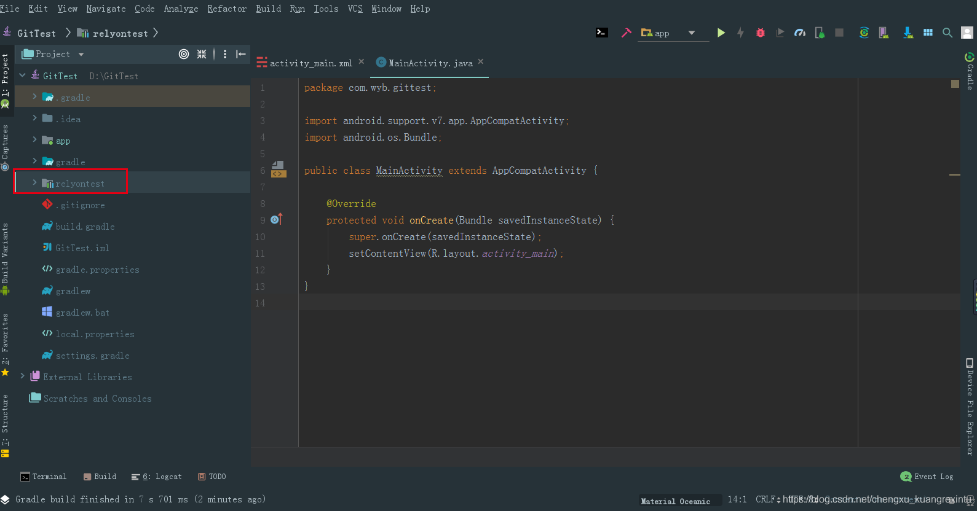Open the Project view type dropdown

[x=53, y=54]
